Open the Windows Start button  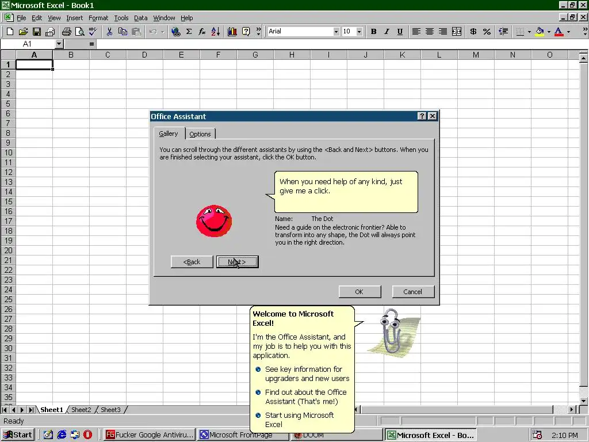pos(18,435)
